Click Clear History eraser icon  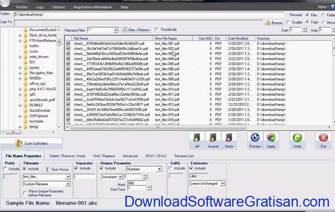(47, 169)
